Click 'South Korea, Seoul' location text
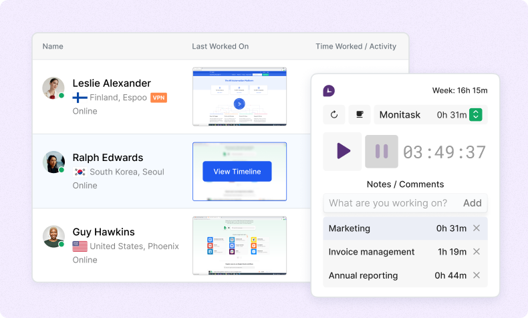The width and height of the screenshot is (528, 318). click(x=127, y=172)
